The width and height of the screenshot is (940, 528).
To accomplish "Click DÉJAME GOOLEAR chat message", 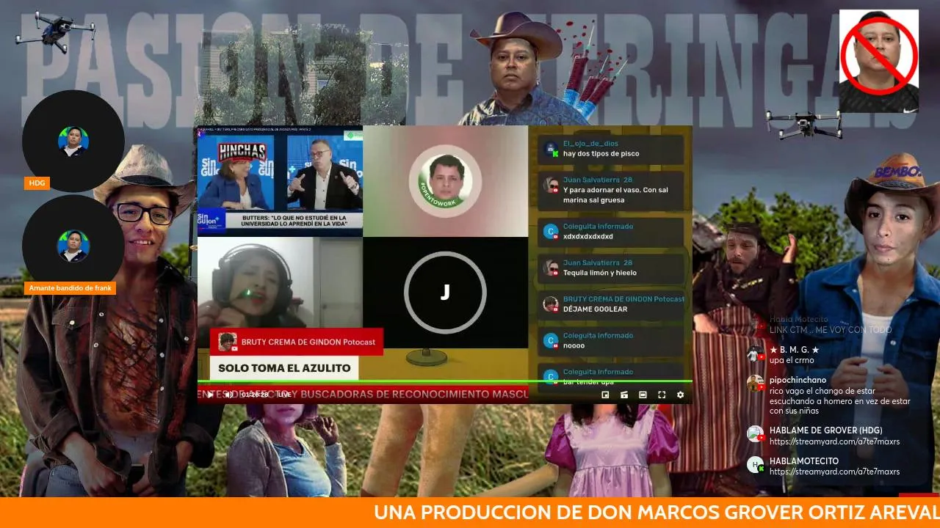I will click(x=595, y=309).
